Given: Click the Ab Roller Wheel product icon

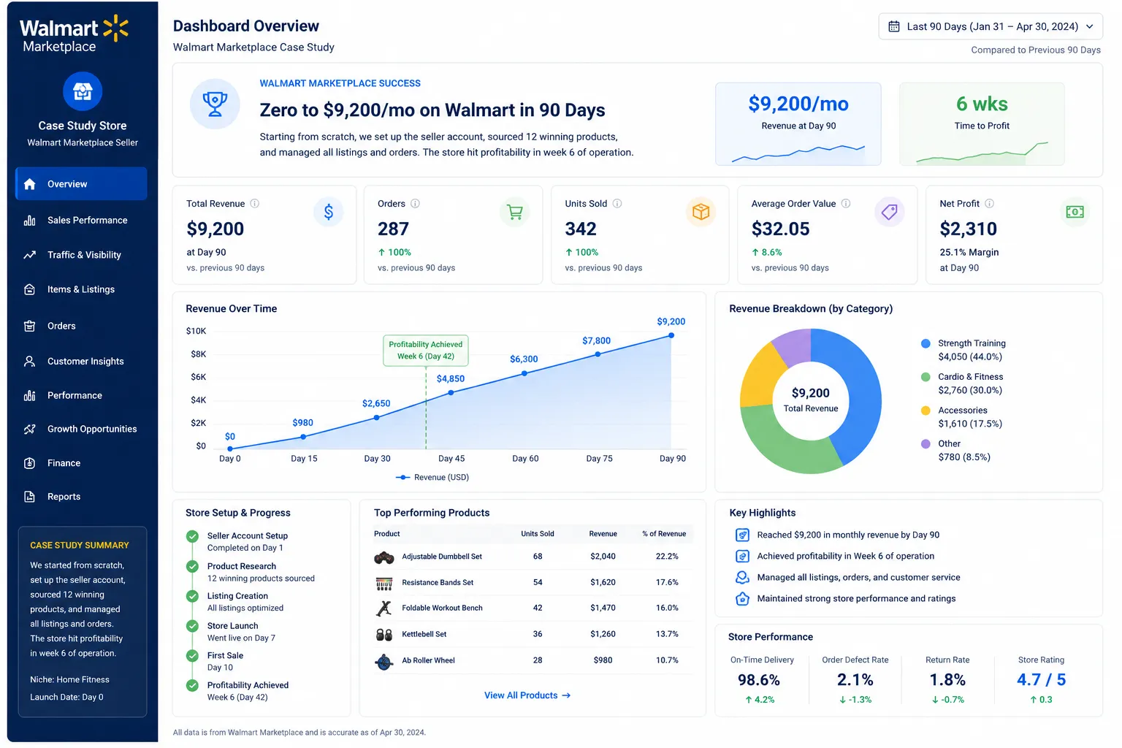Looking at the screenshot, I should [384, 661].
